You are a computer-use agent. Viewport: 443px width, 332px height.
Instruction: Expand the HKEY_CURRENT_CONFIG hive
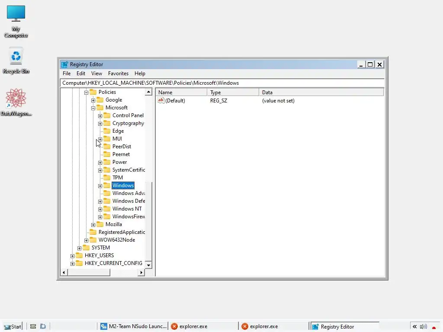pyautogui.click(x=73, y=264)
